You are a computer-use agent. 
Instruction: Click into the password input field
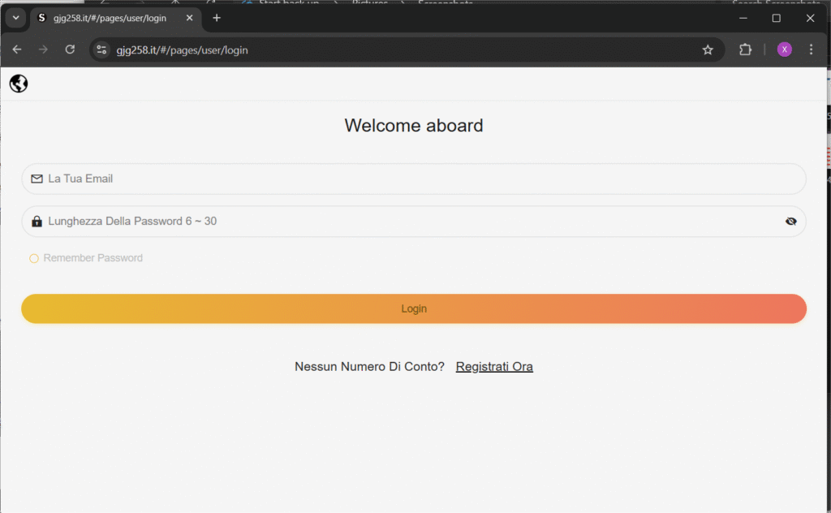[406, 222]
